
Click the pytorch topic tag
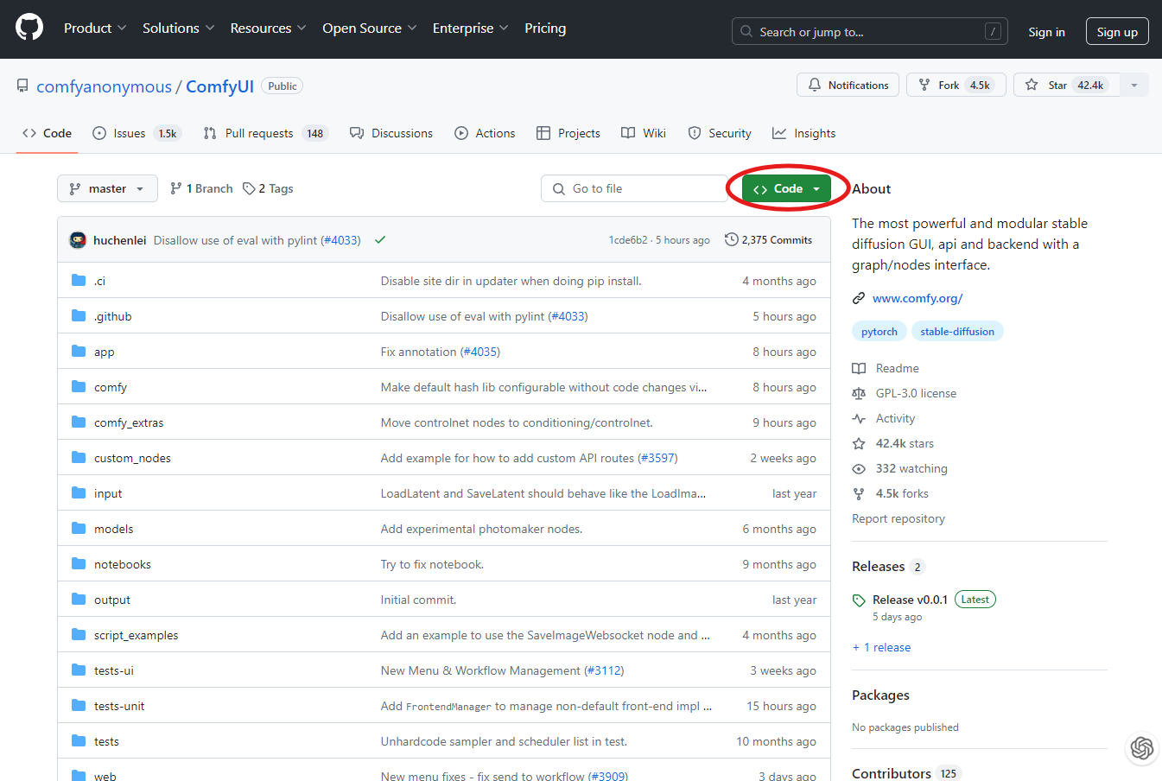click(879, 332)
